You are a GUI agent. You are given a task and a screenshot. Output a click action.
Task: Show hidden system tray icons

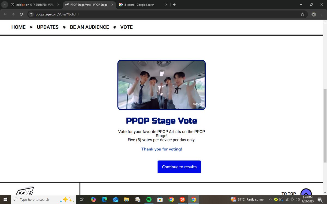[270, 199]
